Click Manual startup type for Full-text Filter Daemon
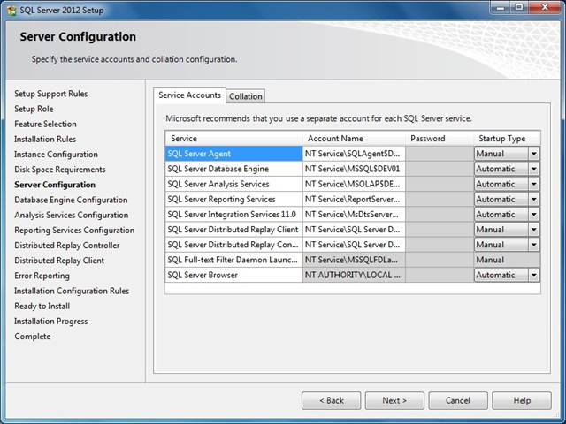 pos(507,260)
